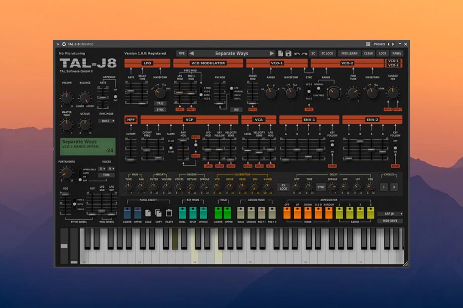Open the Separate Ways preset name menu
The width and height of the screenshot is (463, 308).
pos(231,53)
